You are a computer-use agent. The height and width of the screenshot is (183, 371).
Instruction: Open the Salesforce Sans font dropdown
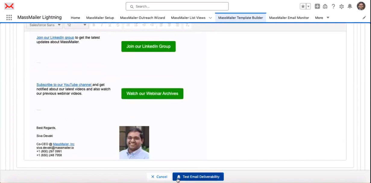(x=45, y=25)
